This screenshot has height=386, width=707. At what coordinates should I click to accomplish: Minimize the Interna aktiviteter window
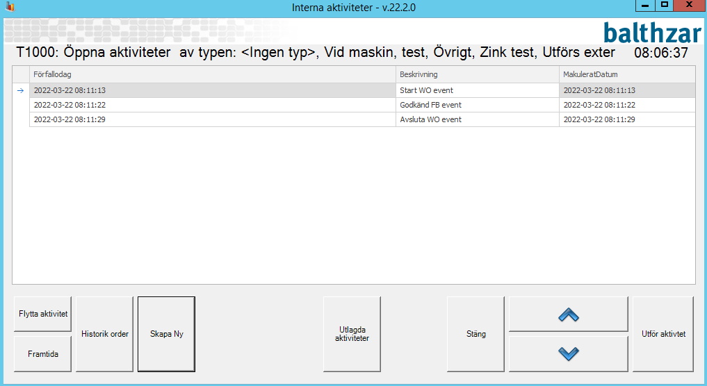click(645, 6)
